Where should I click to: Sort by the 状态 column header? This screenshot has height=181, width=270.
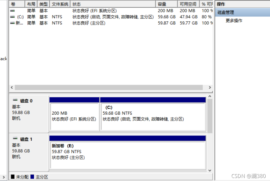click(113, 4)
